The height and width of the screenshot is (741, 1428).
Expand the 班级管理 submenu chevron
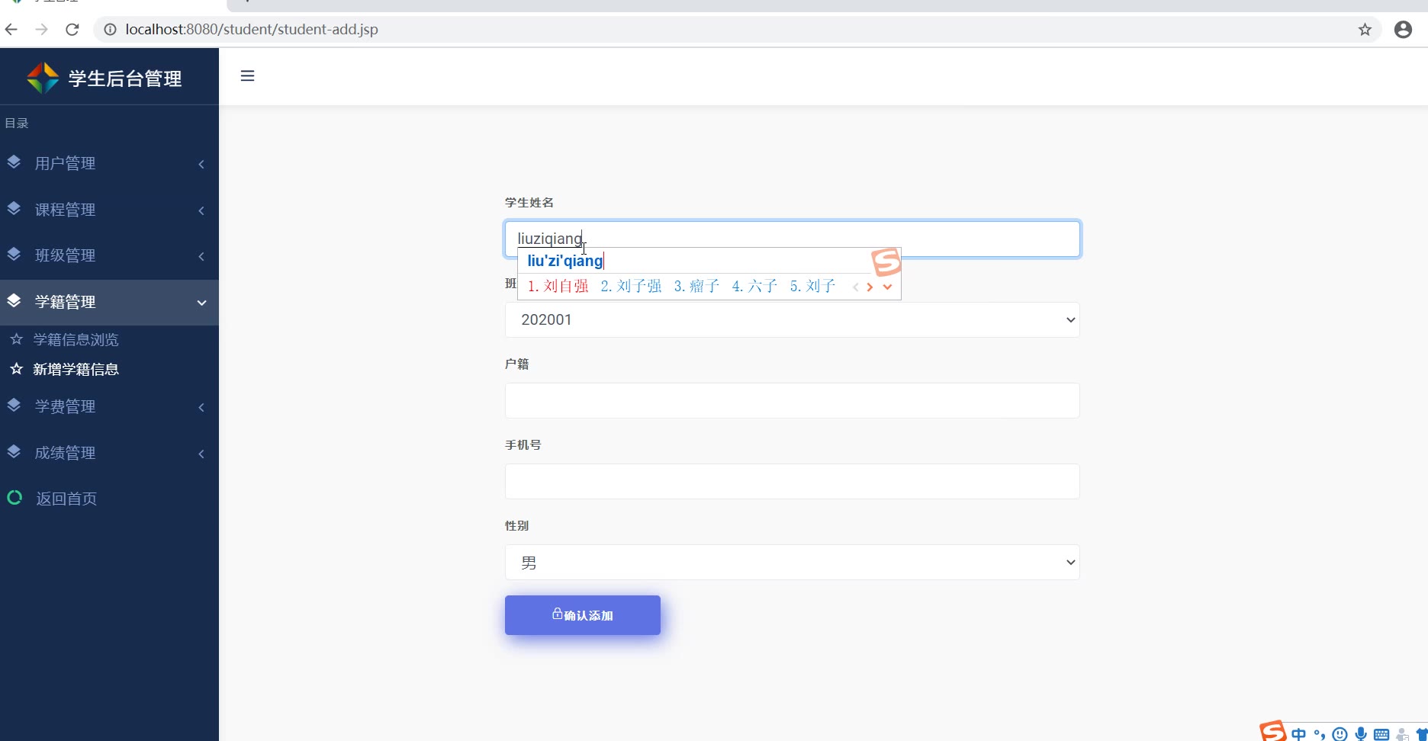point(201,256)
